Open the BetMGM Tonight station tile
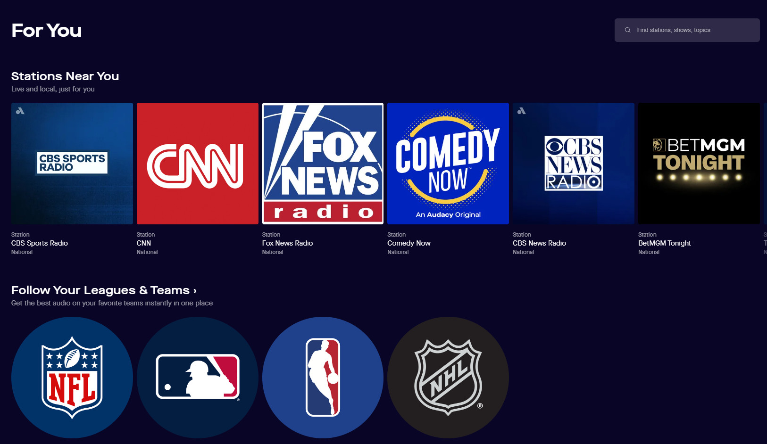The width and height of the screenshot is (767, 444). 699,164
